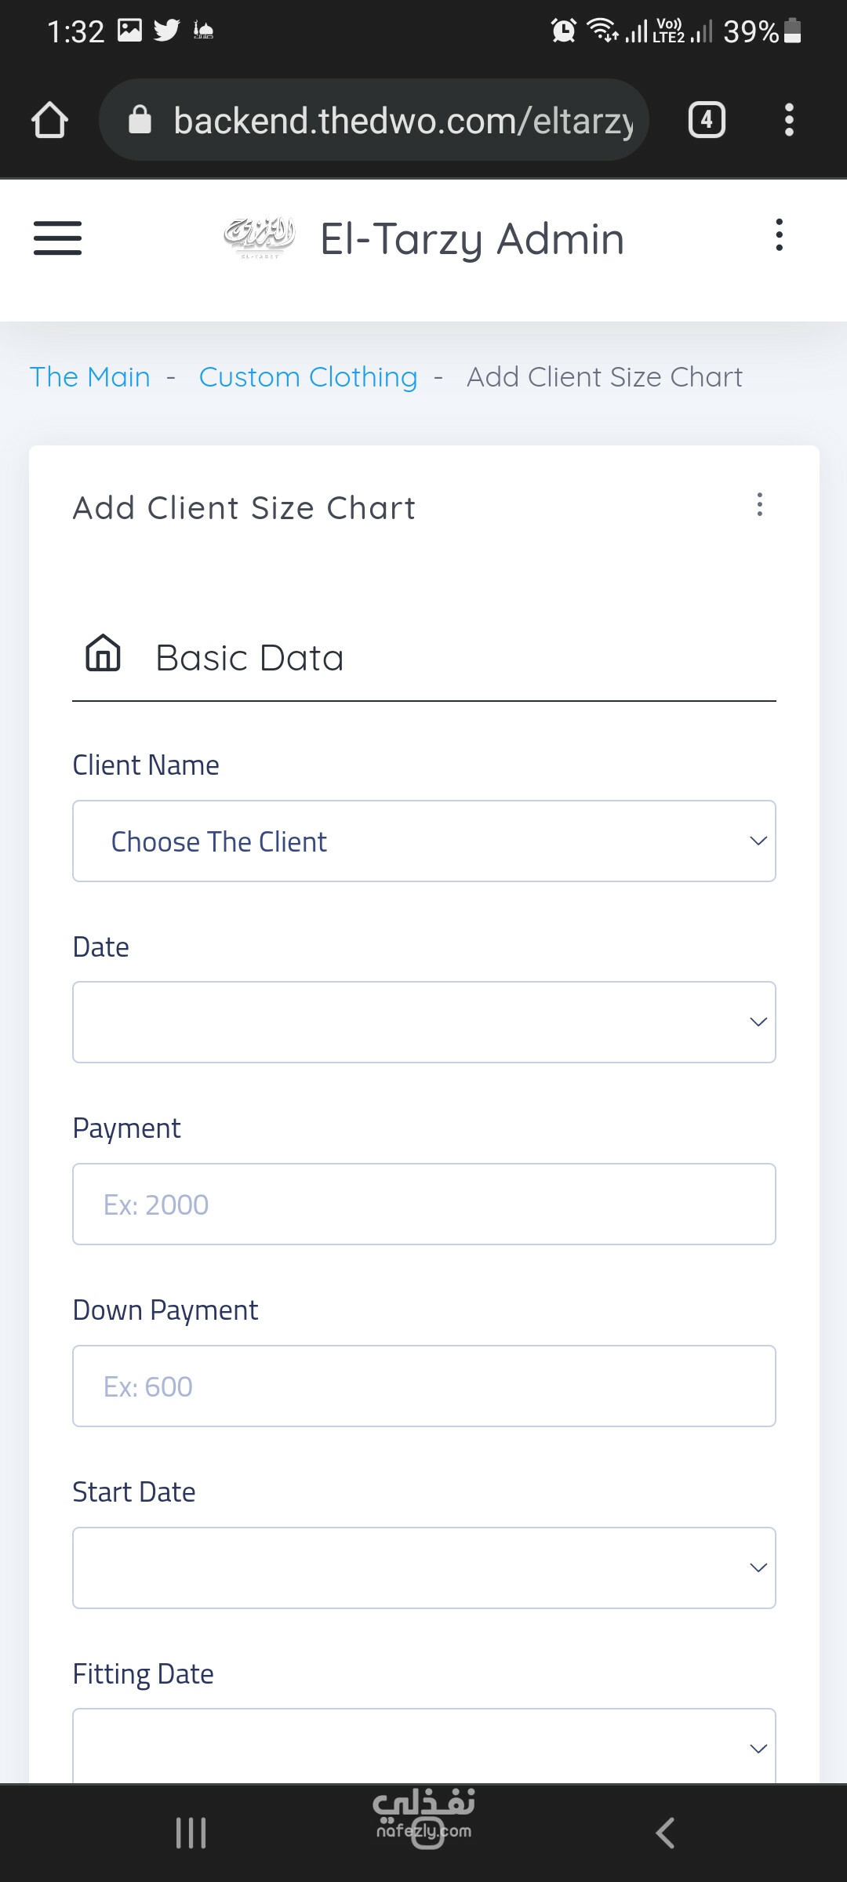Click the El-Tarzy logo image
This screenshot has width=847, height=1882.
pos(260,238)
